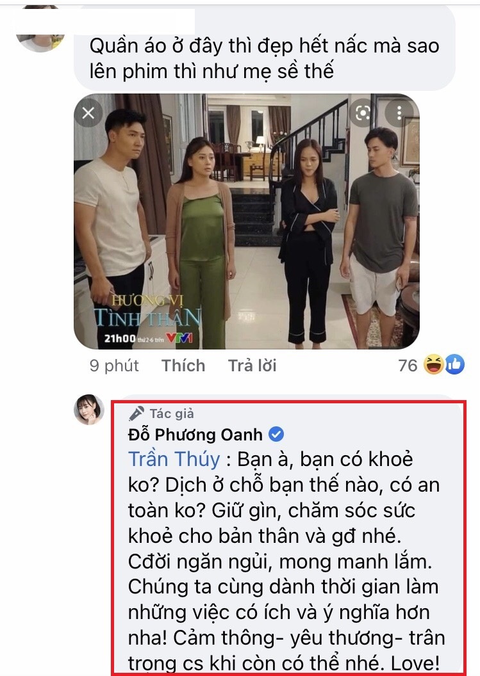
Task: Click Trả lời to reply to comment
Action: 252,366
